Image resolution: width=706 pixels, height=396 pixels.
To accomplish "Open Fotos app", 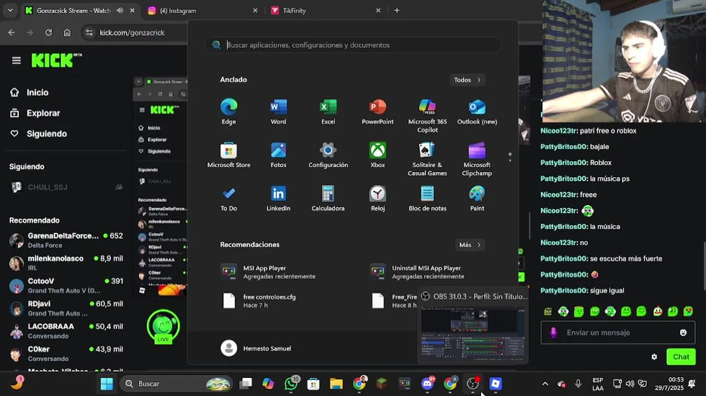I will 278,155.
